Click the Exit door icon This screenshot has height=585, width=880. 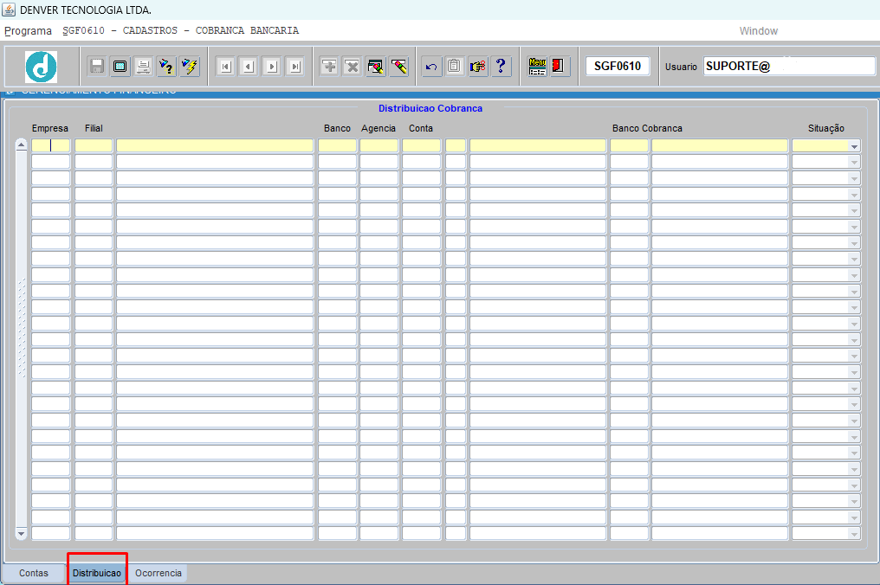tap(560, 67)
